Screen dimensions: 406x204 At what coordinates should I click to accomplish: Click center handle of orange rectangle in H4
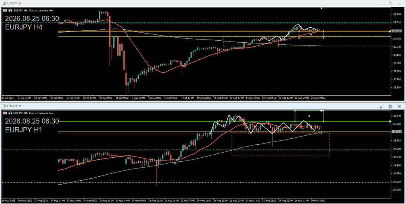coord(311,35)
